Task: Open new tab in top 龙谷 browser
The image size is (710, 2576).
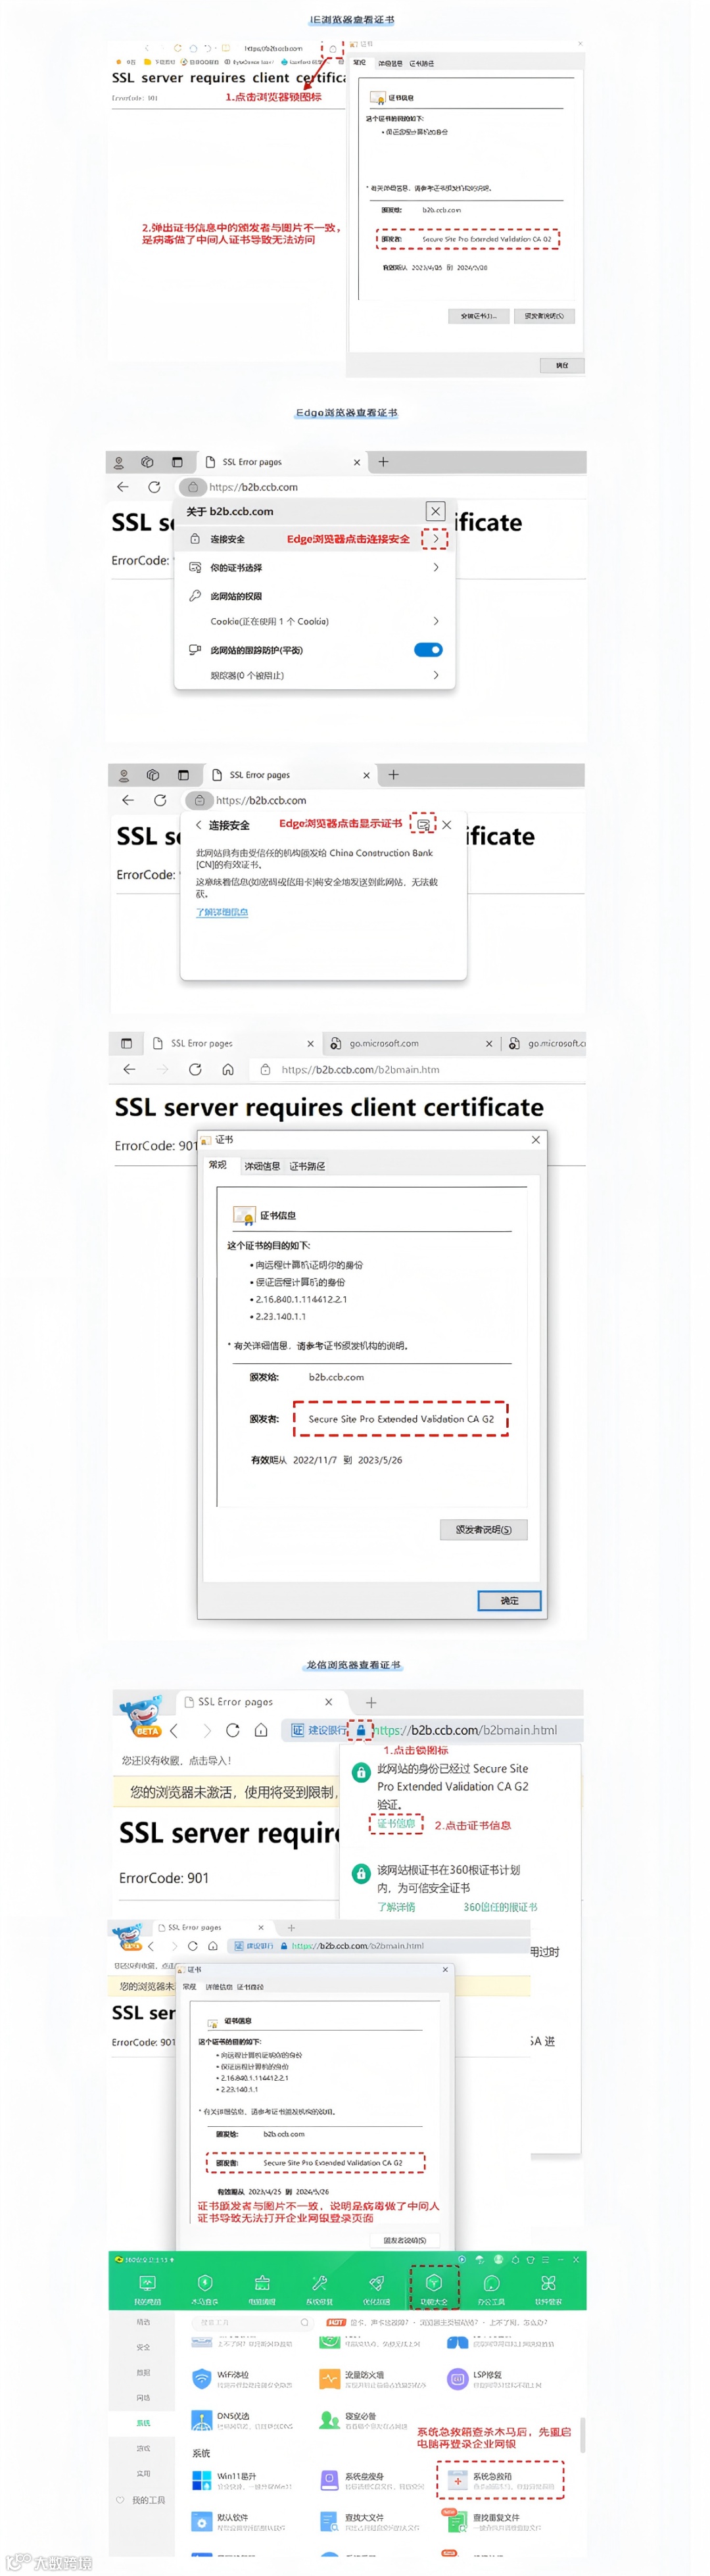Action: point(371,1702)
